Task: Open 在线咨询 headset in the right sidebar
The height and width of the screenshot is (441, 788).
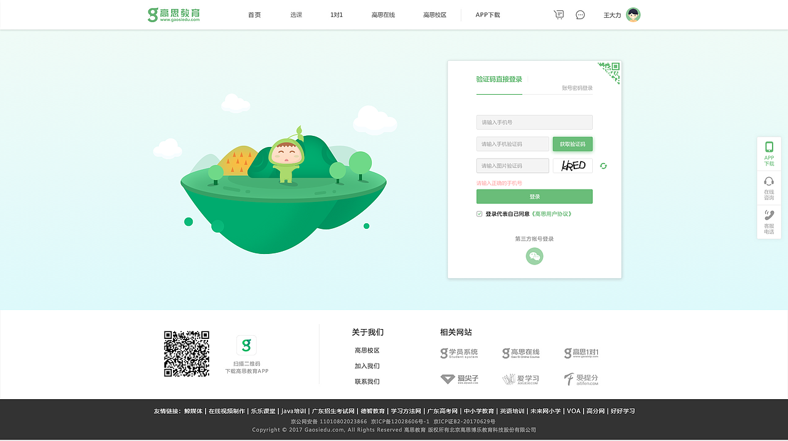Action: pos(769,188)
